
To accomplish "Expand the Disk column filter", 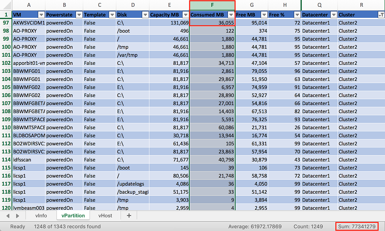I will [145, 15].
